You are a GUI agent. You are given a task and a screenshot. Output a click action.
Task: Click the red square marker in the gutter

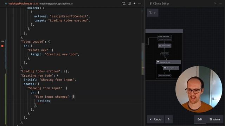[2, 46]
